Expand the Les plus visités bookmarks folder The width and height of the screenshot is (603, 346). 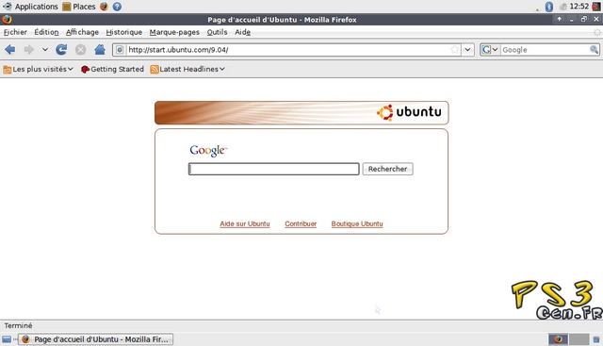pos(38,69)
